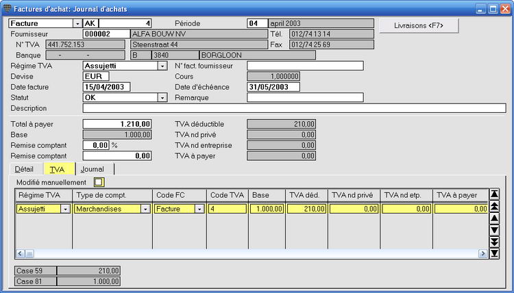Click the Date facture 15/04/2003 field

point(106,87)
